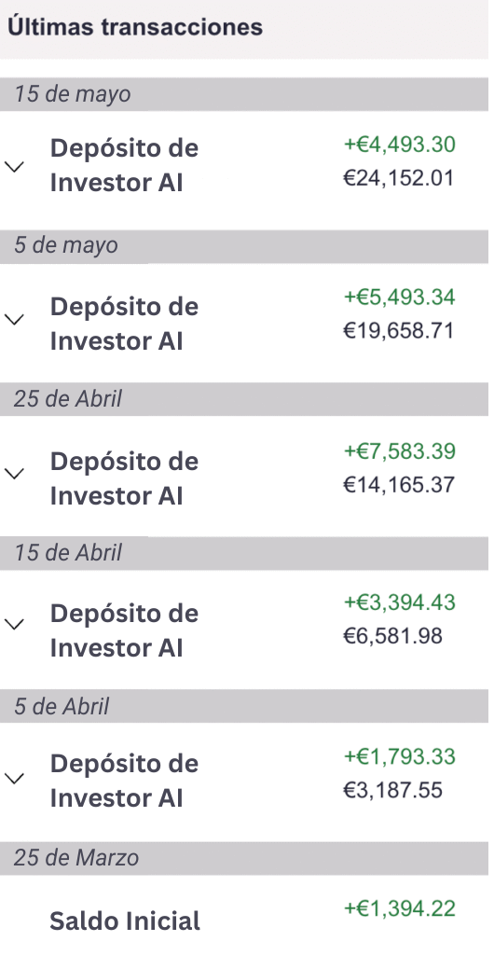494x955 pixels.
Task: Click the €24,152.01 balance amount
Action: [x=399, y=178]
